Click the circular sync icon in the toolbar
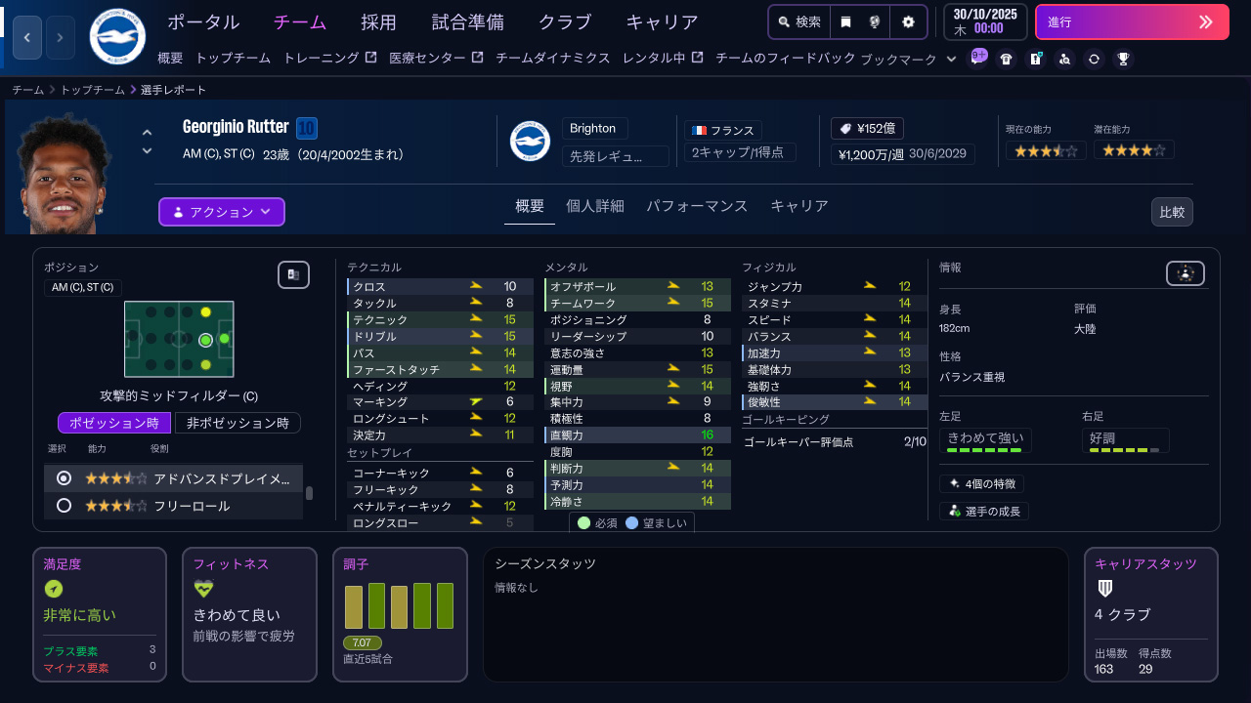 [x=1096, y=59]
